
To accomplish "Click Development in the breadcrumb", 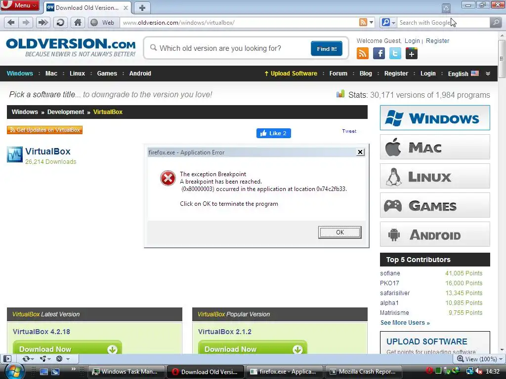I will click(66, 112).
